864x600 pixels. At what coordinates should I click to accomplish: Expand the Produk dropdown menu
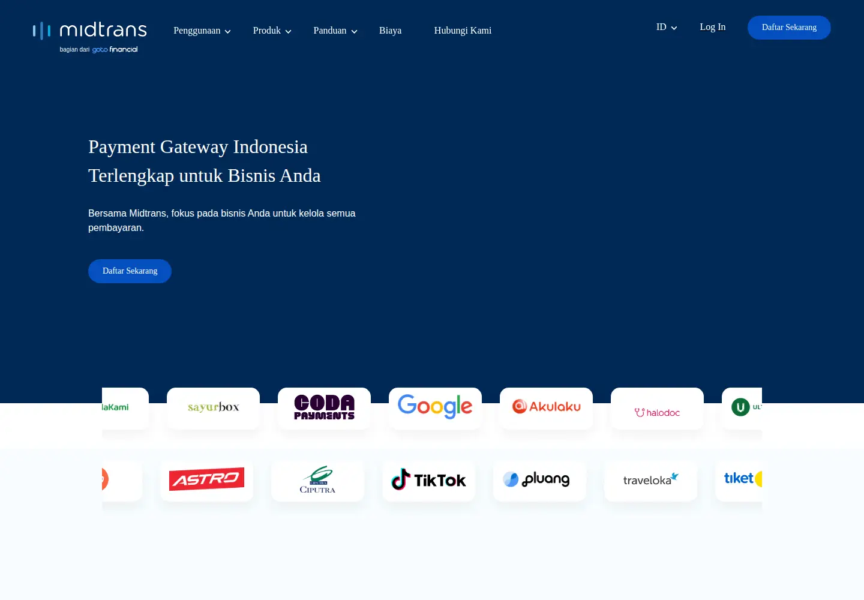click(272, 31)
